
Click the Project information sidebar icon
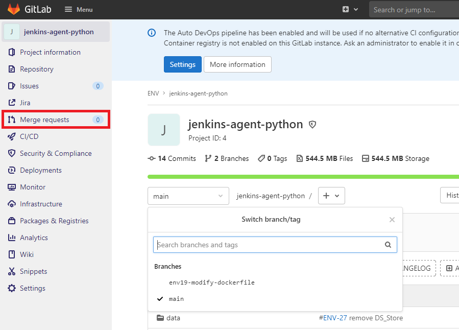(12, 52)
